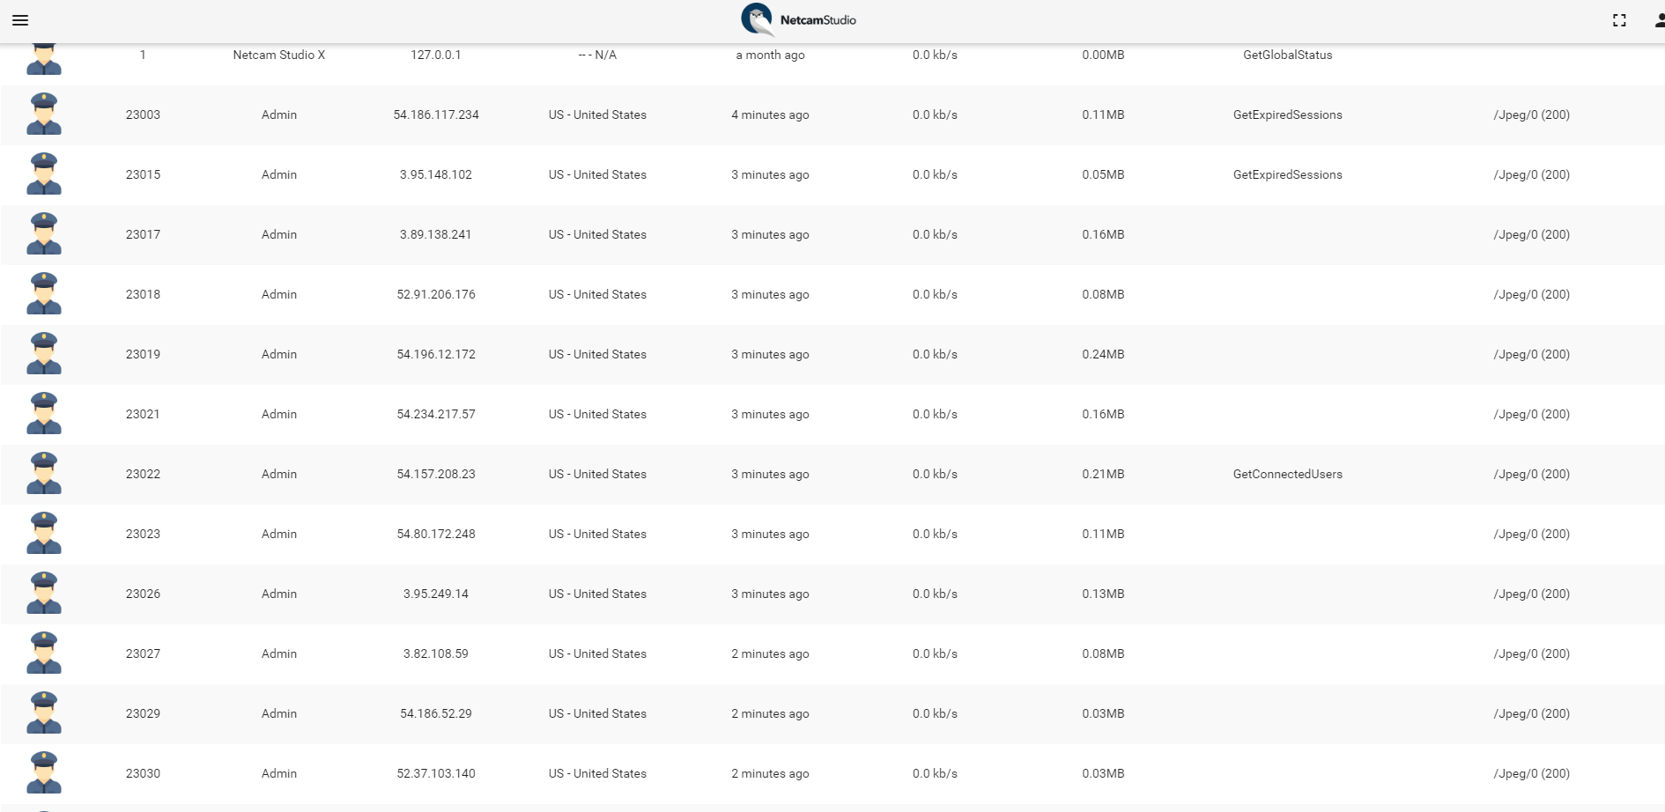This screenshot has height=812, width=1665.
Task: Click the localhost address 127.0.0.1
Action: (x=436, y=55)
